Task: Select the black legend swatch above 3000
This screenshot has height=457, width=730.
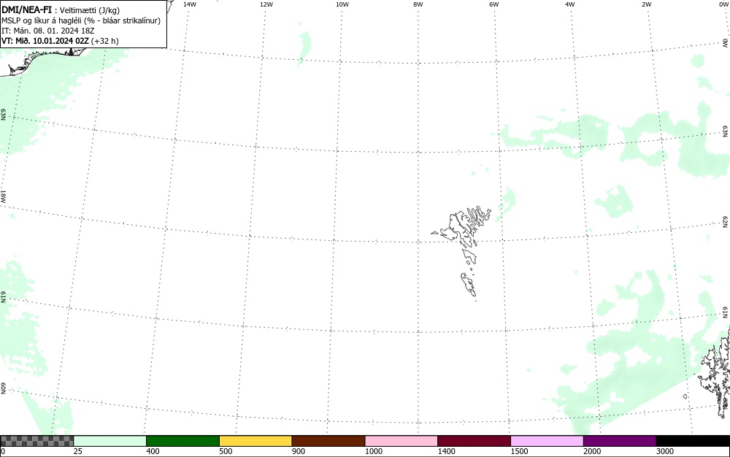Action: (x=693, y=441)
